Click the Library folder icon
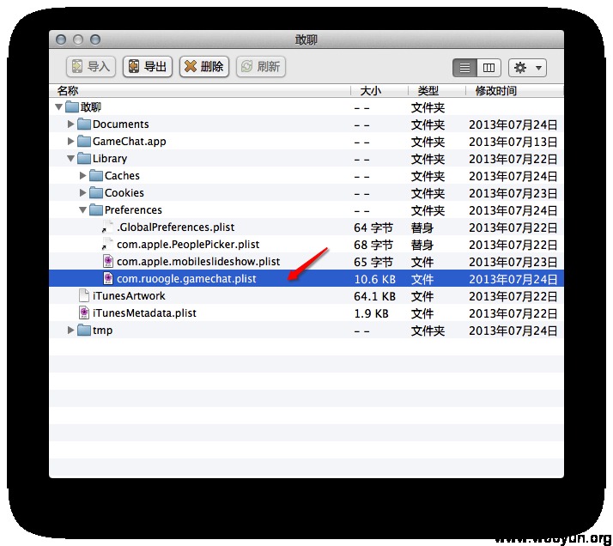The width and height of the screenshot is (613, 546). pos(84,158)
